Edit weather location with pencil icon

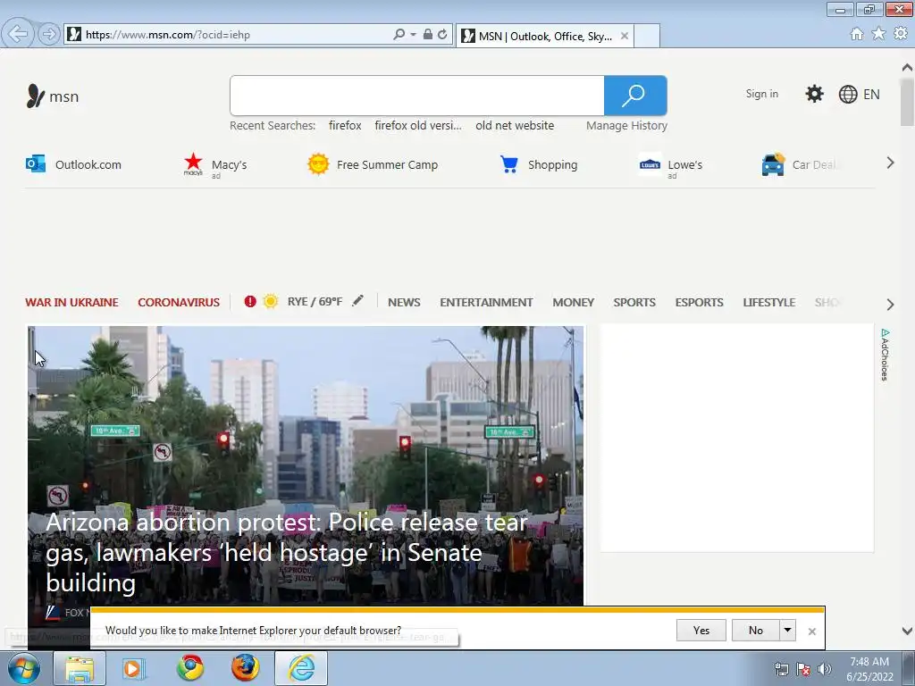[x=357, y=300]
